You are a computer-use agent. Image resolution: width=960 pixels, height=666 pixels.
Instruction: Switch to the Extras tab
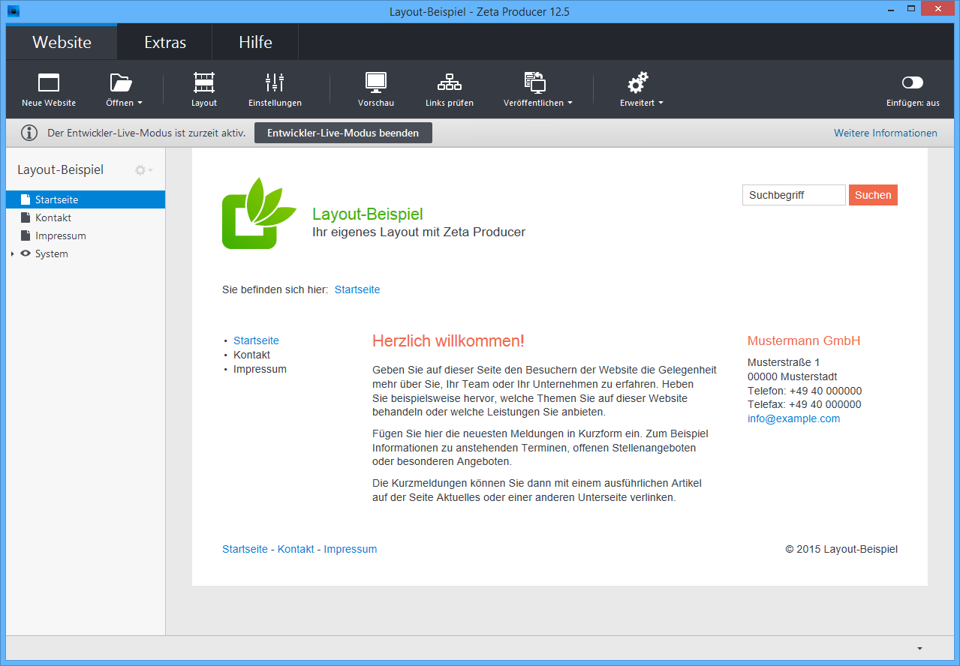pos(165,42)
